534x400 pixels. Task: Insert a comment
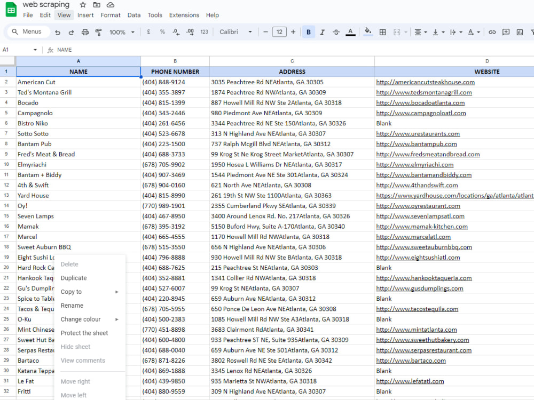pyautogui.click(x=506, y=32)
